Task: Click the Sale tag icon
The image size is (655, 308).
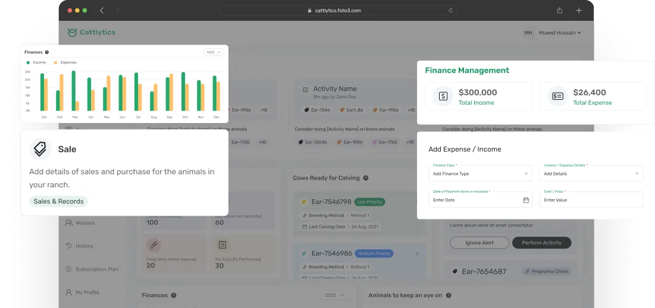Action: pos(40,149)
